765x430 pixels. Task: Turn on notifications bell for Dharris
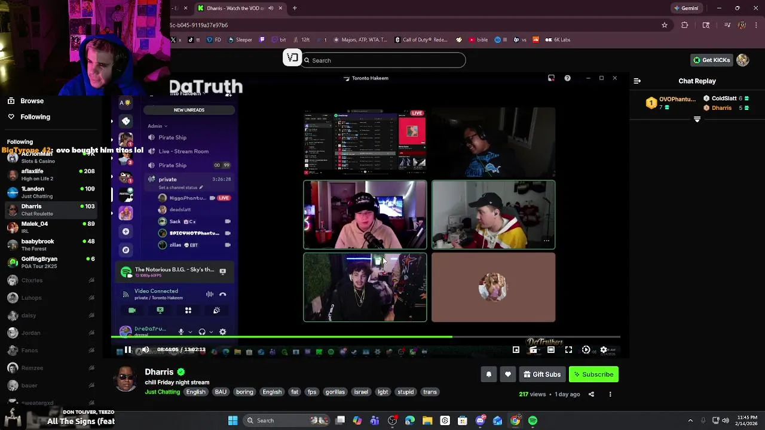488,374
